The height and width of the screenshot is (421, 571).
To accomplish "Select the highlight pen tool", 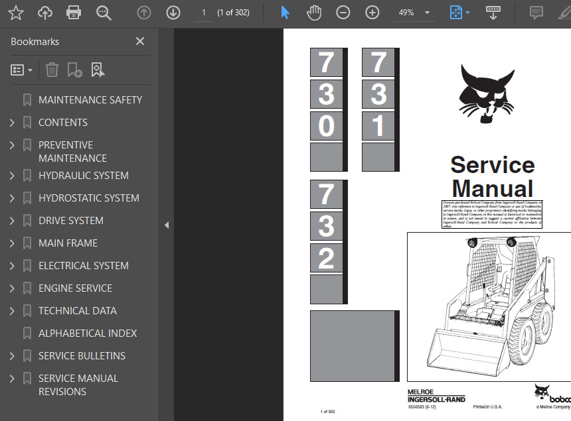I will pos(564,13).
